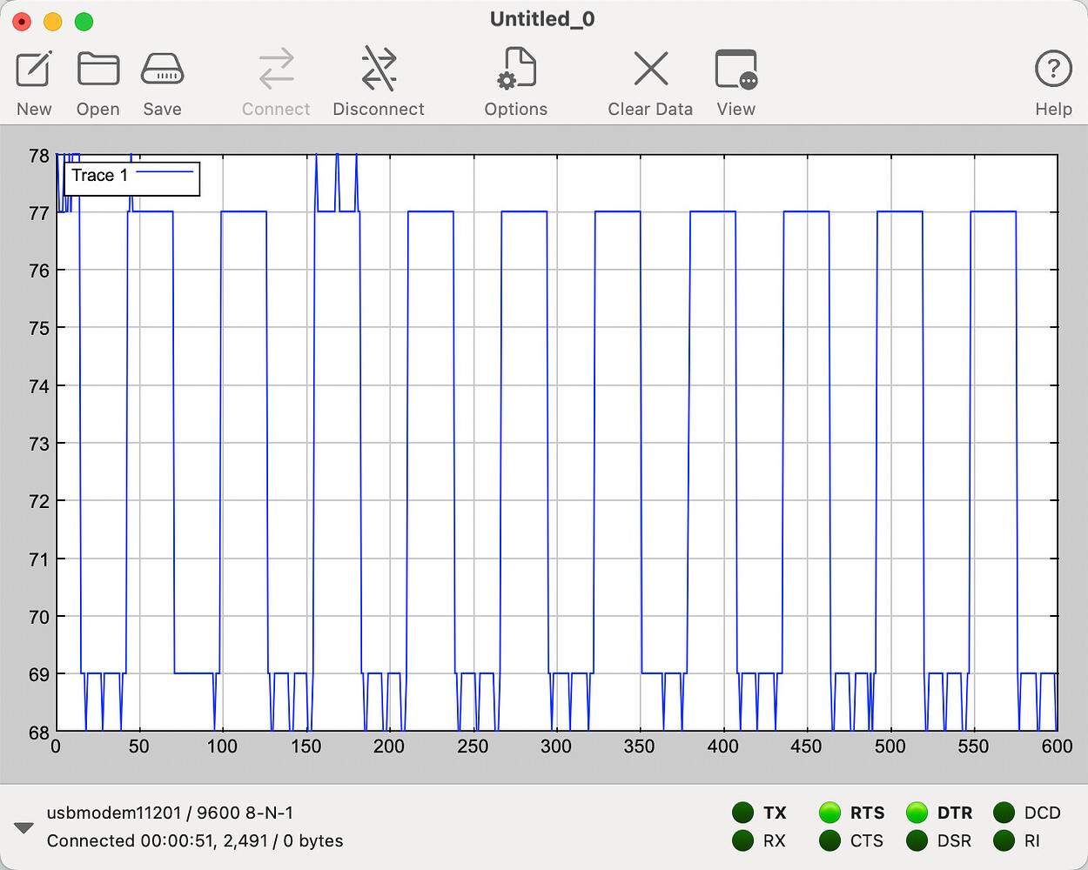Clear the plotted data
Viewport: 1088px width, 870px height.
tap(650, 80)
